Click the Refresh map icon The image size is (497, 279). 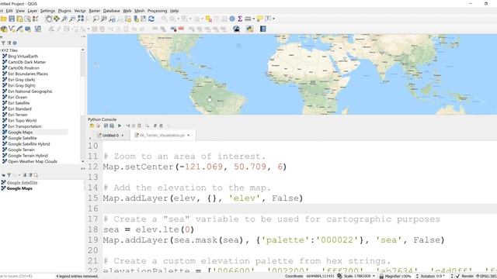tap(151, 19)
